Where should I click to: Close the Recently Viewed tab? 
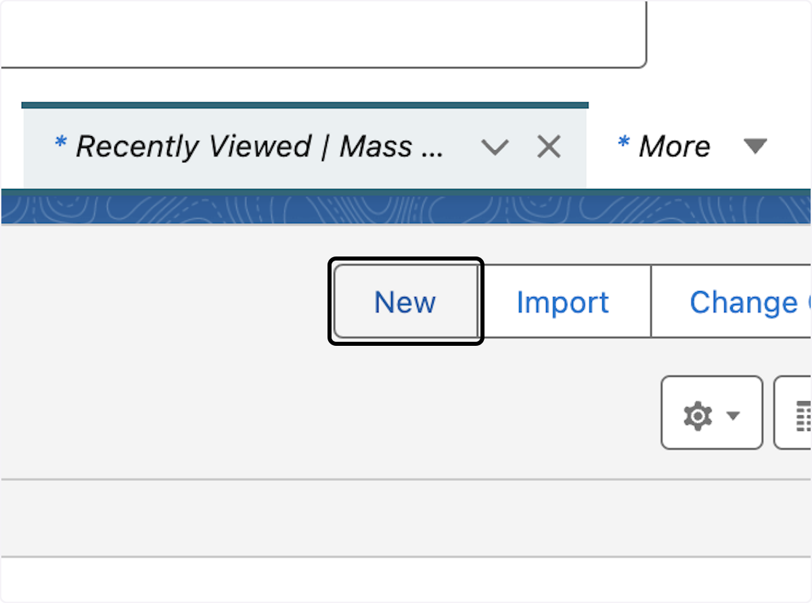click(x=548, y=146)
